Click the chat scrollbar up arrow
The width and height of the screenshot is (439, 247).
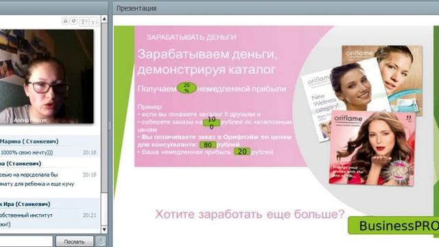(104, 19)
